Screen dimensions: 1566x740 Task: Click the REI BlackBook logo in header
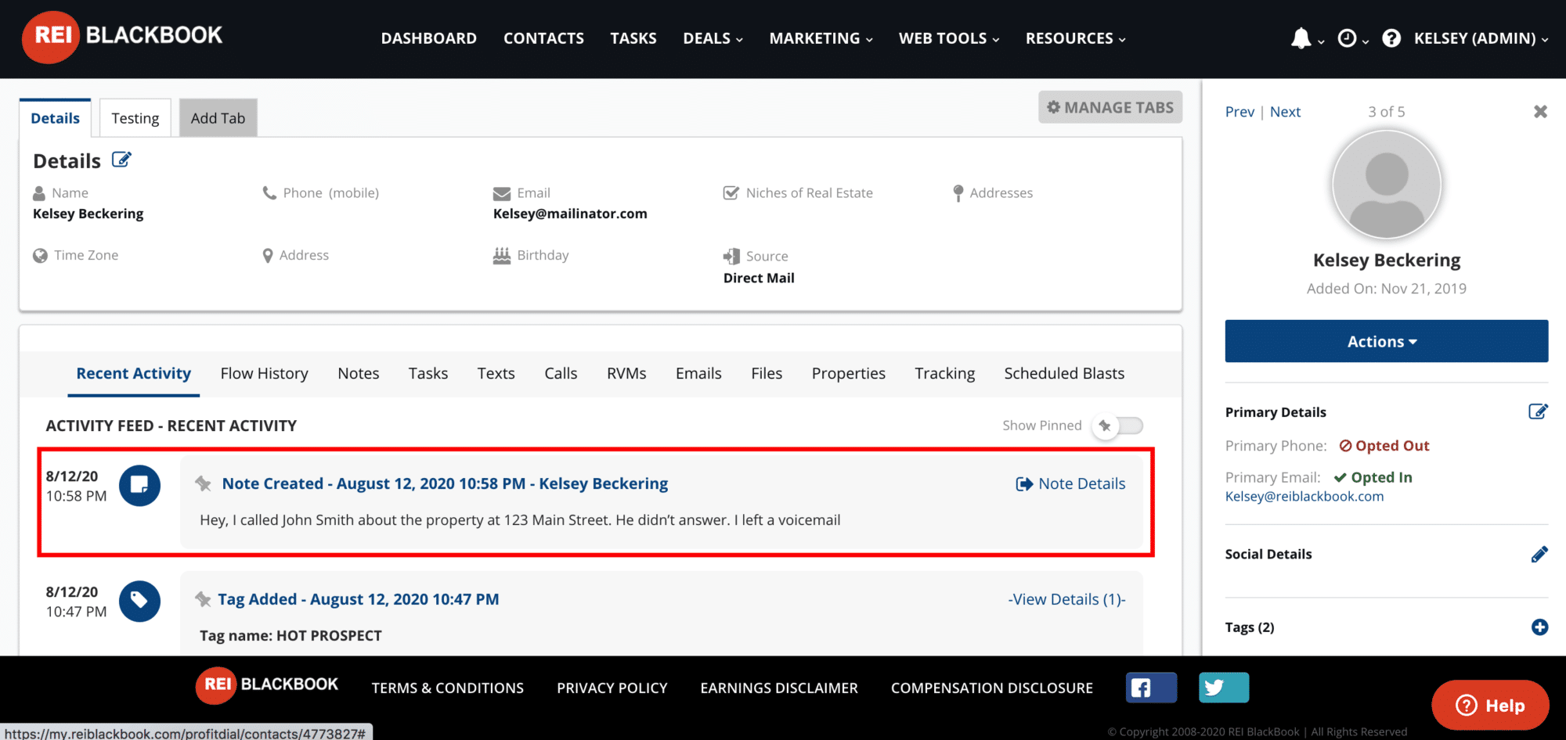click(123, 37)
